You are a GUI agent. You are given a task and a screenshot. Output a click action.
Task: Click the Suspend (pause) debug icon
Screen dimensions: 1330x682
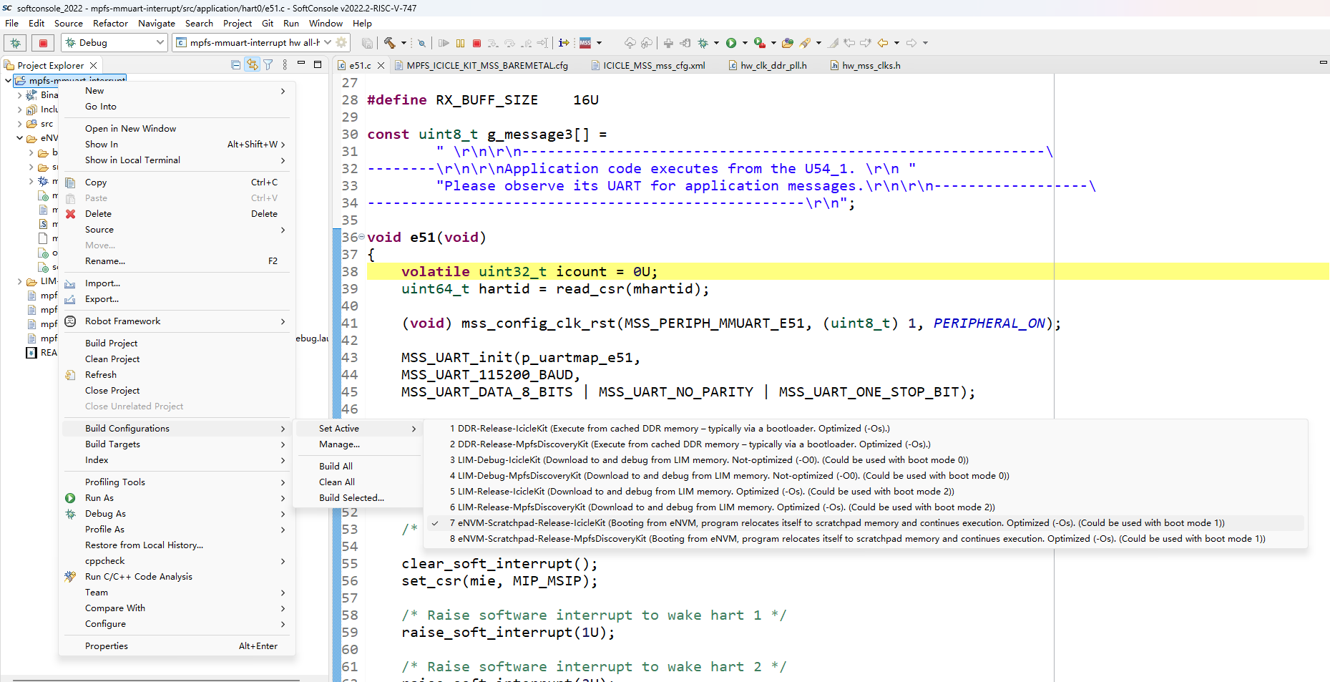coord(461,43)
